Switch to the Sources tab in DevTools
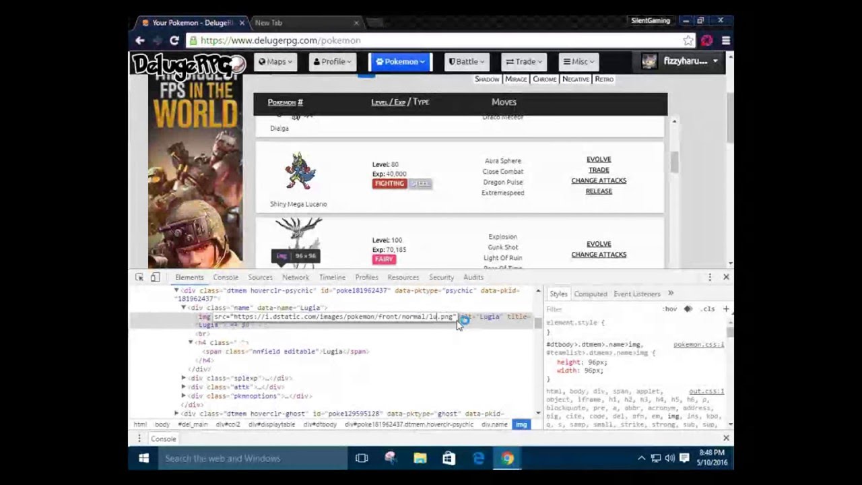The width and height of the screenshot is (862, 485). [x=260, y=277]
